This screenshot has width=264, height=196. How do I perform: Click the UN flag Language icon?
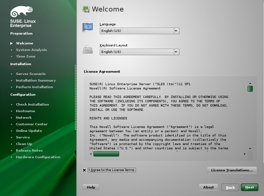coord(87,27)
